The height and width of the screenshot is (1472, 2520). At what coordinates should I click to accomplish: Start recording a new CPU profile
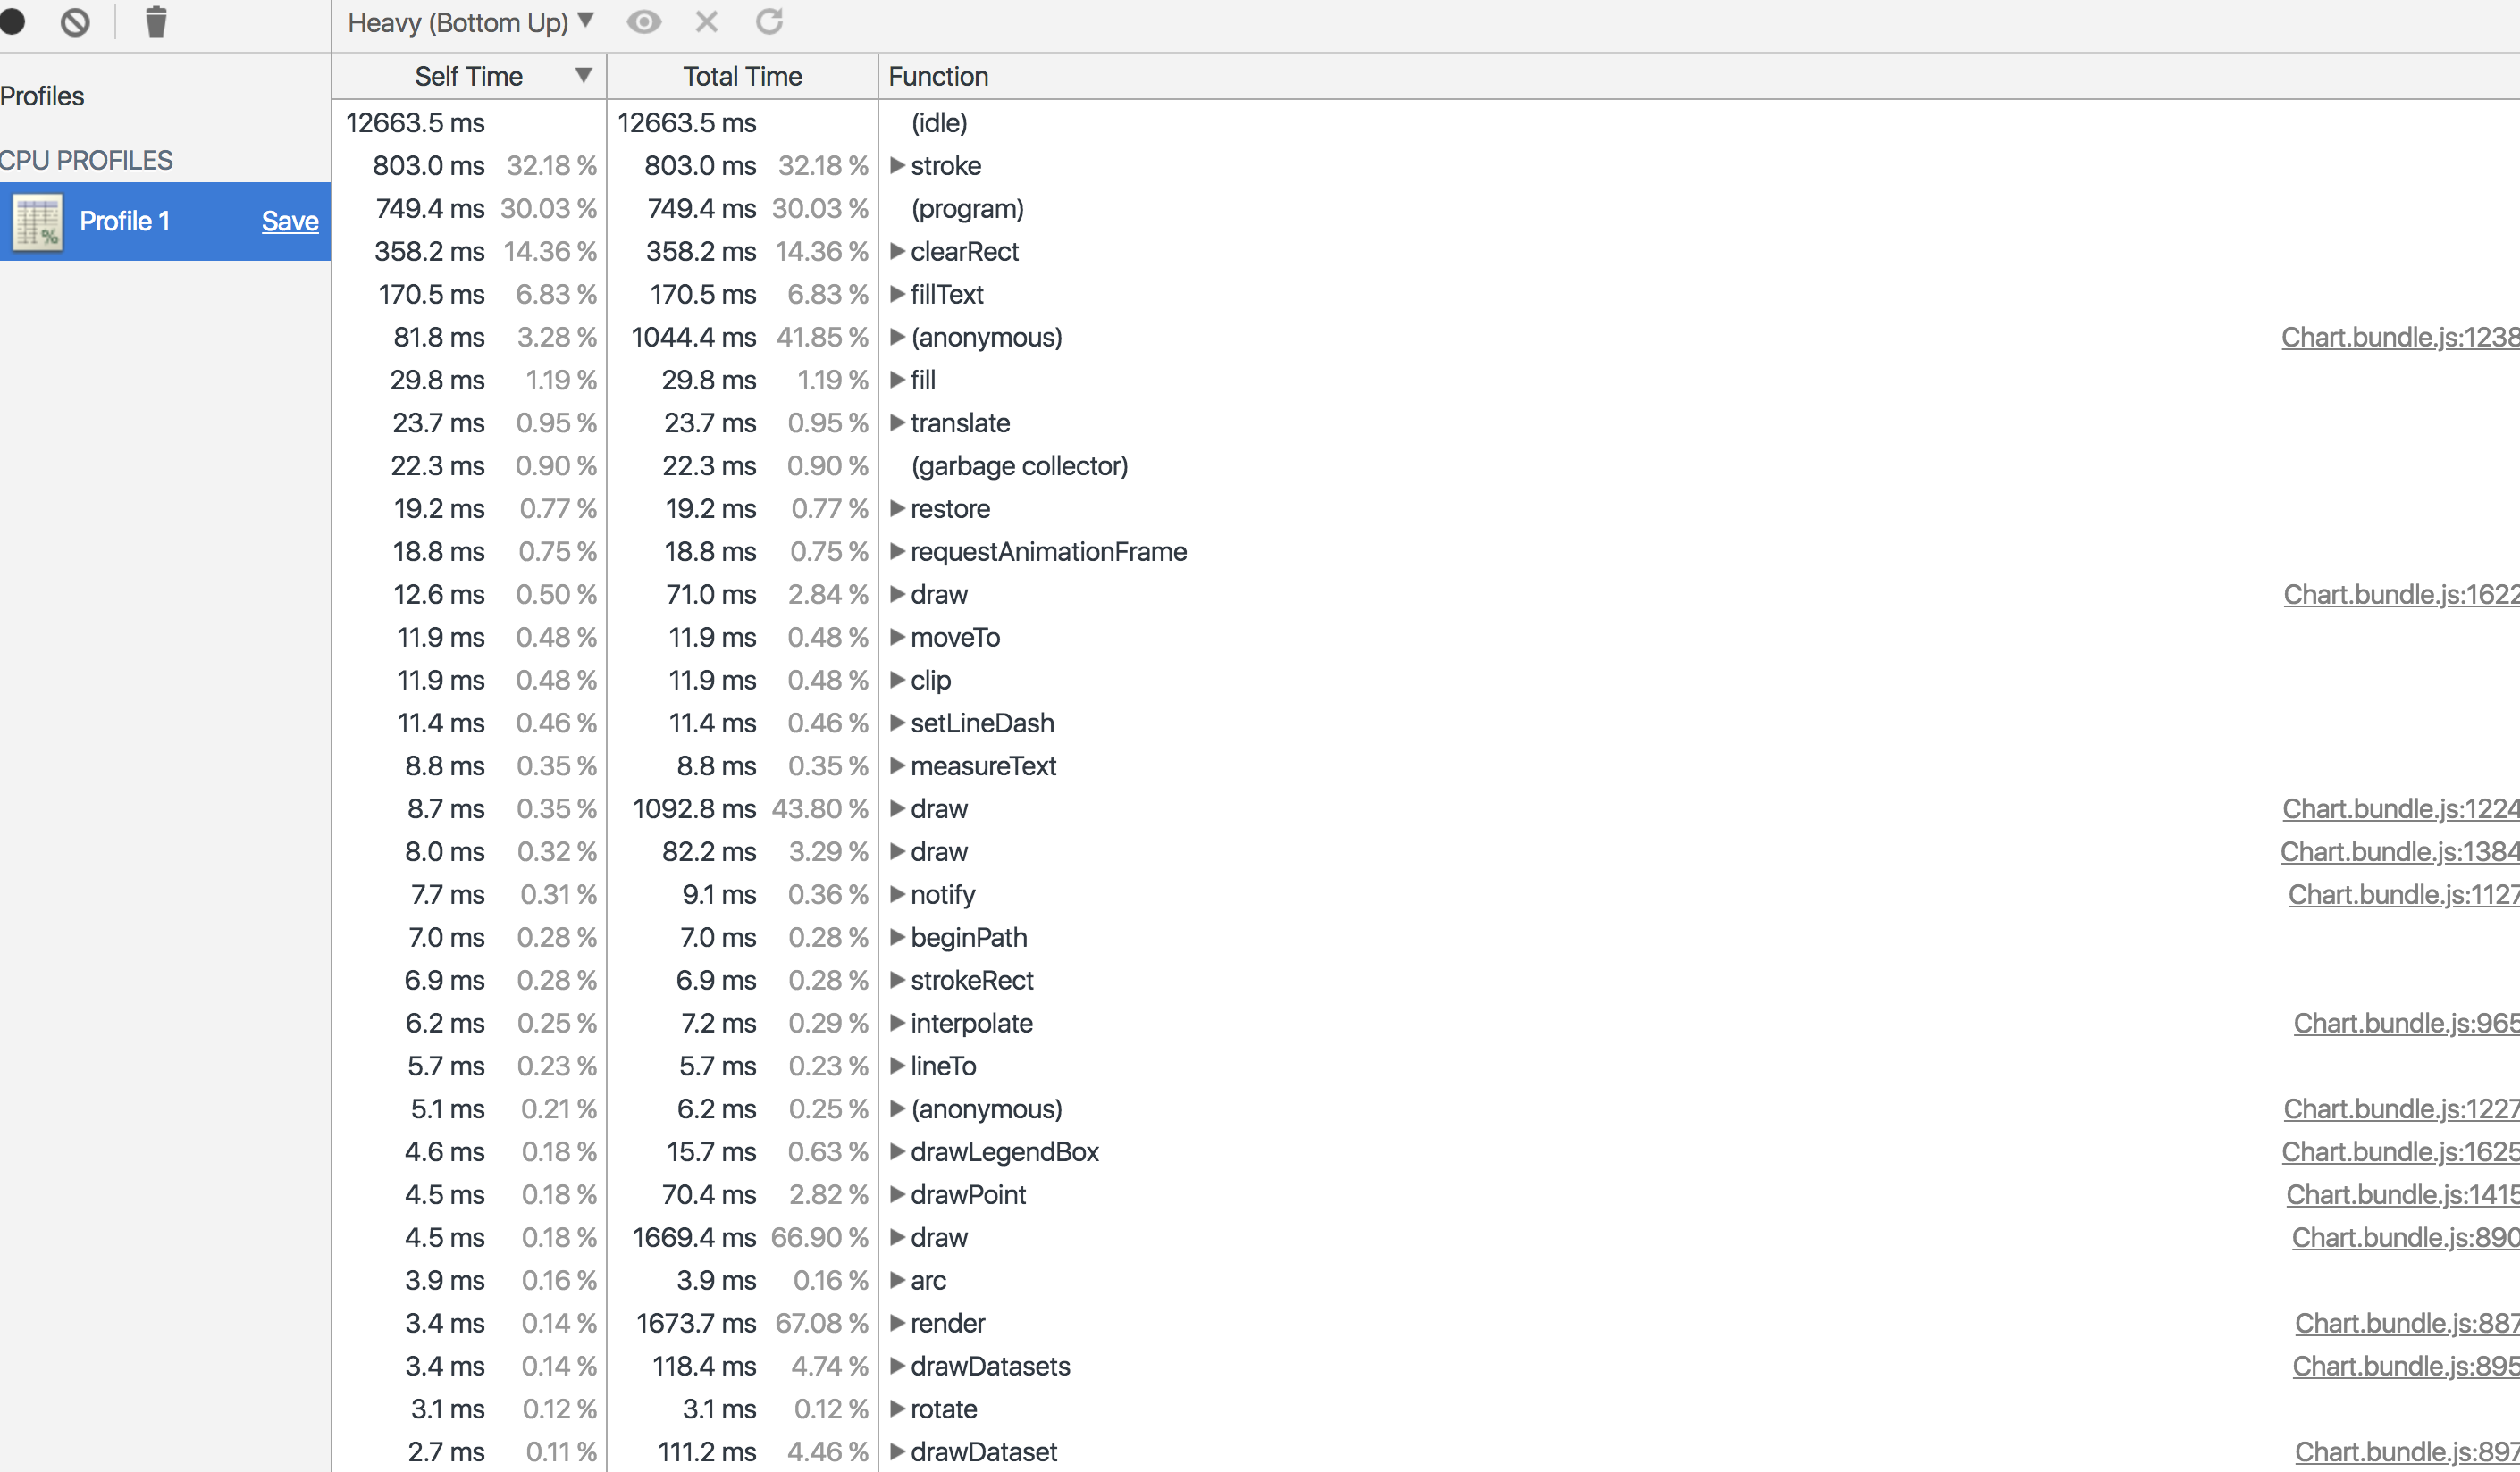(x=13, y=21)
